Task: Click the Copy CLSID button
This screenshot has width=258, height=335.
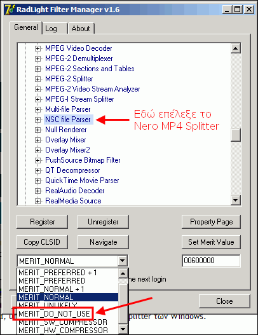Action: [43, 242]
